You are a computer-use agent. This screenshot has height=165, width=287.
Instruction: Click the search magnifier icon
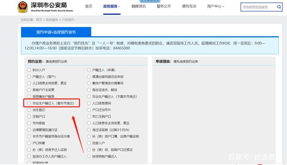(279, 7)
